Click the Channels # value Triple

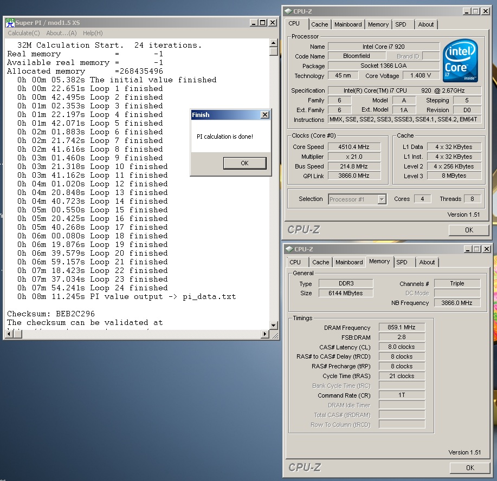pos(457,283)
